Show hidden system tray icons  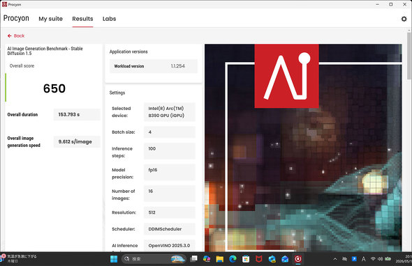pyautogui.click(x=335, y=259)
